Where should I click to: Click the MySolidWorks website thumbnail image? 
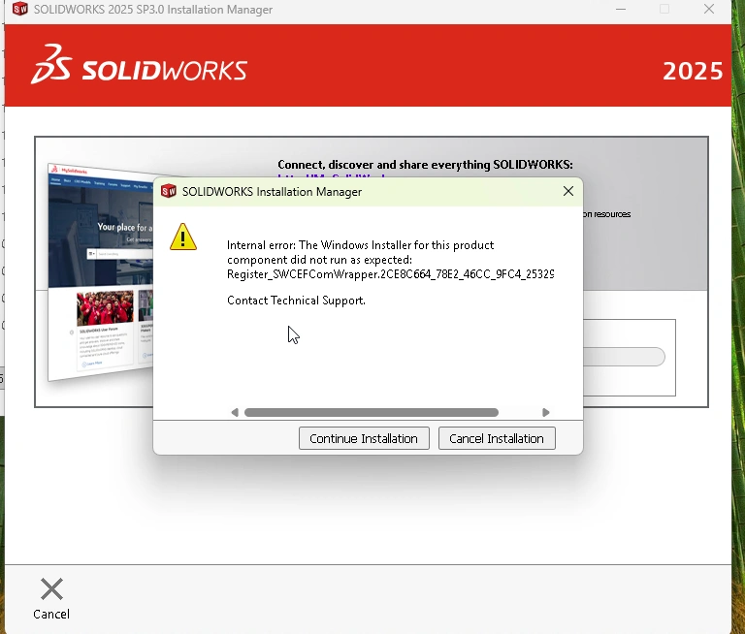(x=101, y=272)
